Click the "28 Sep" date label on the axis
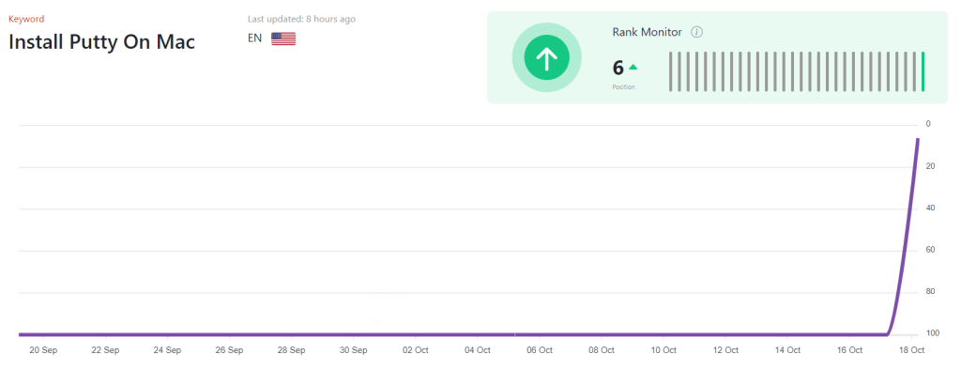 click(291, 350)
